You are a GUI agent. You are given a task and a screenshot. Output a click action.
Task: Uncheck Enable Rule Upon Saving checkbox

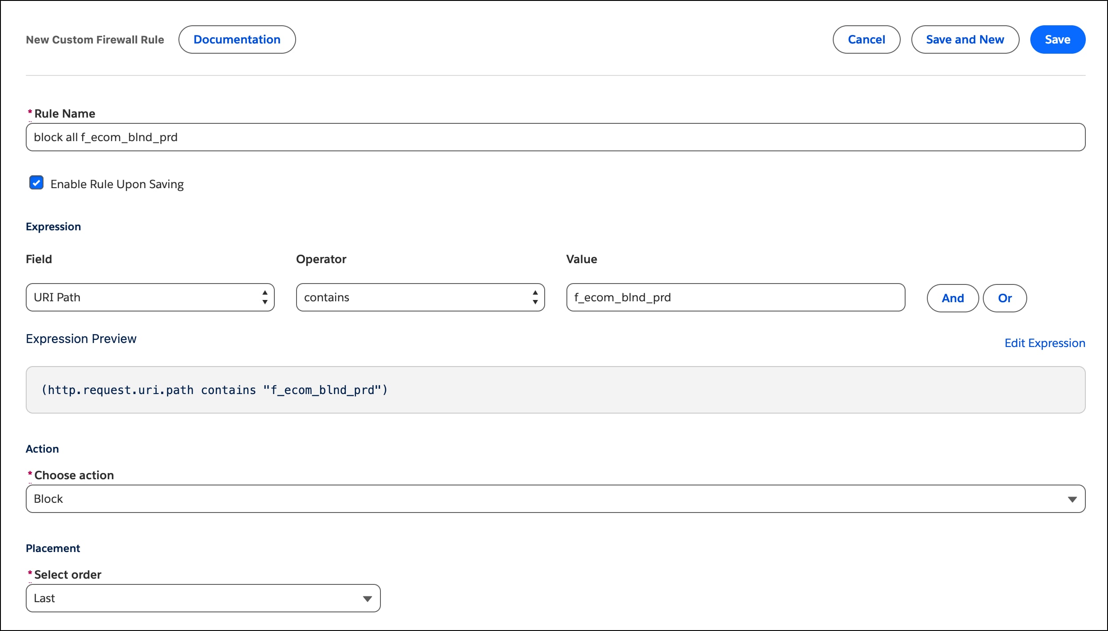tap(36, 183)
